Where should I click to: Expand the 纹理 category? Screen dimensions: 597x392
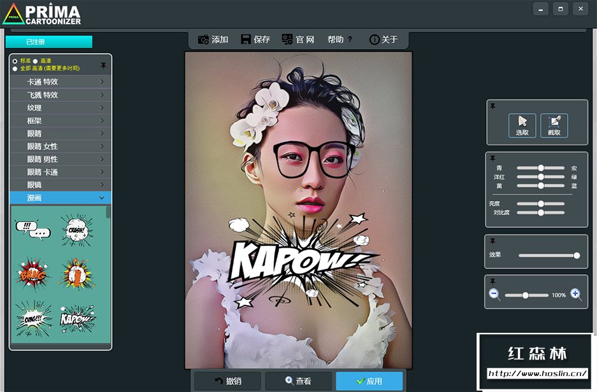61,108
